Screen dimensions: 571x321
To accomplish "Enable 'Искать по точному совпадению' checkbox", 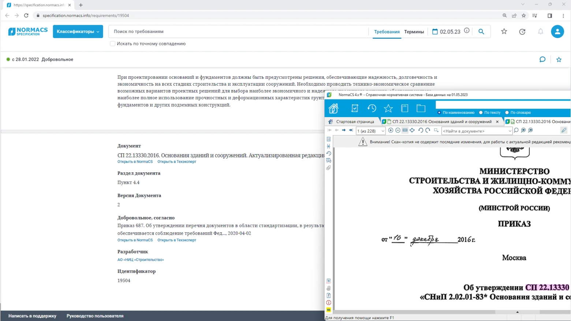I will tap(113, 44).
